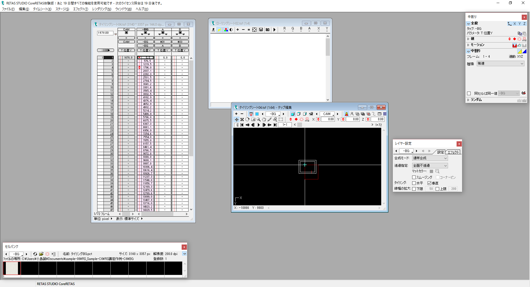Click the RGB color channels icon
The height and width of the screenshot is (287, 530).
point(226,30)
